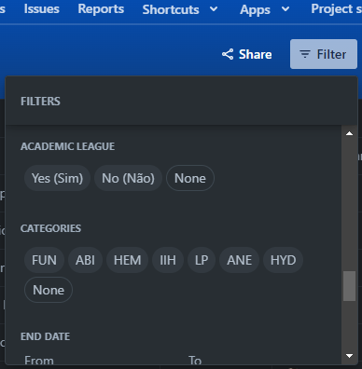The image size is (362, 369).
Task: Open the Issues tab
Action: tap(41, 9)
